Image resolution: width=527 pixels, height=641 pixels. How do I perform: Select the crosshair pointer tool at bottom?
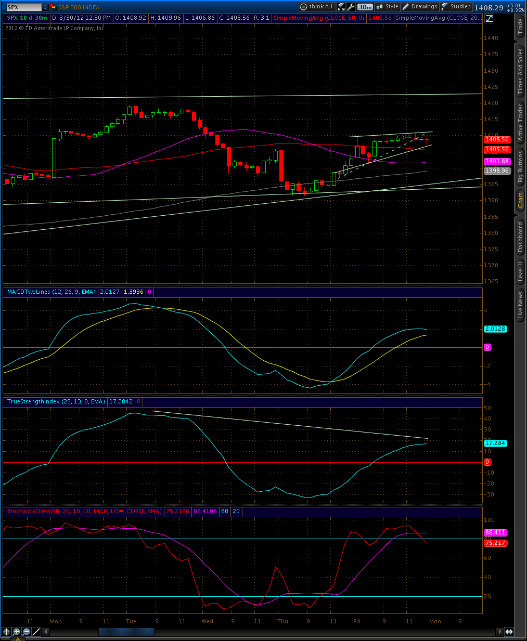tap(7, 632)
